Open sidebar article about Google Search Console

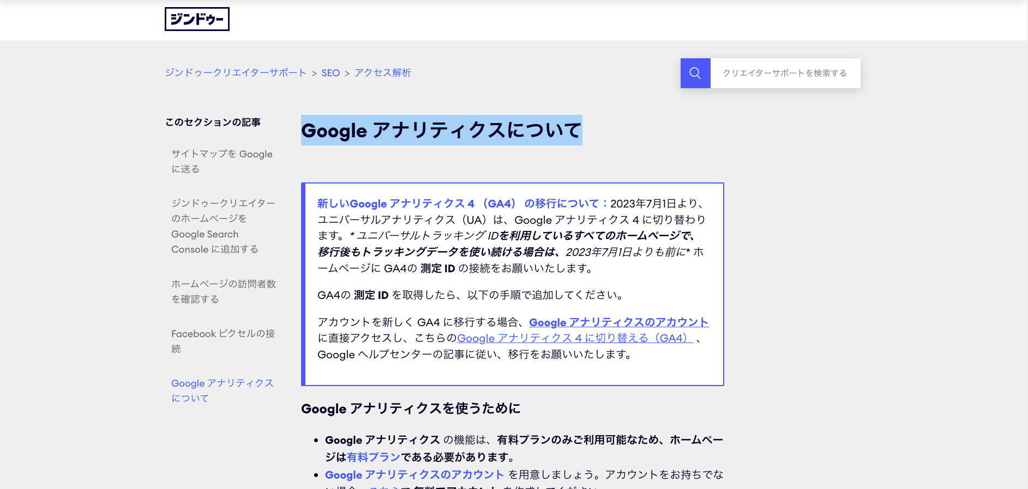coord(224,226)
